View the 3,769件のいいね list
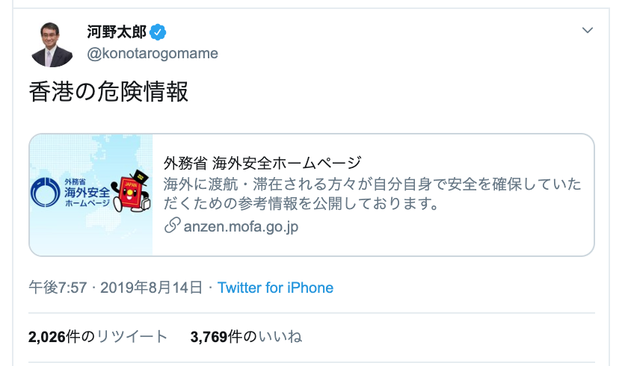The image size is (631, 366). [246, 337]
